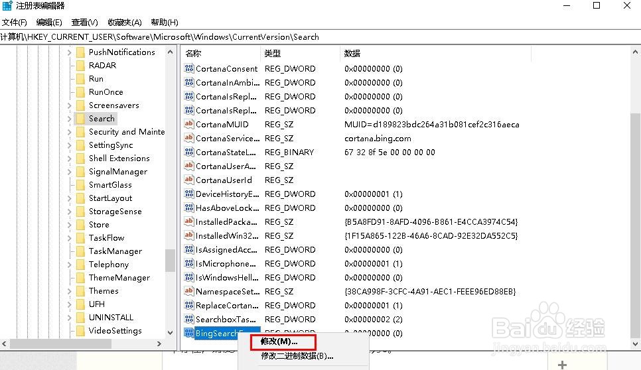Open the 帮助(H) menu
This screenshot has height=370, width=641.
165,23
